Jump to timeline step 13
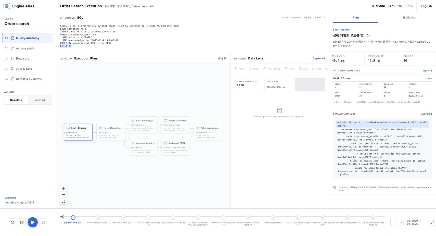 [x=373, y=218]
